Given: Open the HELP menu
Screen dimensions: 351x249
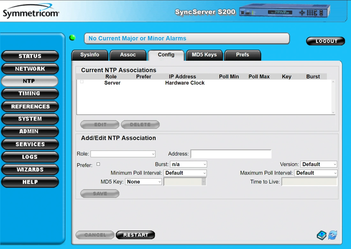Looking at the screenshot, I should [30, 182].
